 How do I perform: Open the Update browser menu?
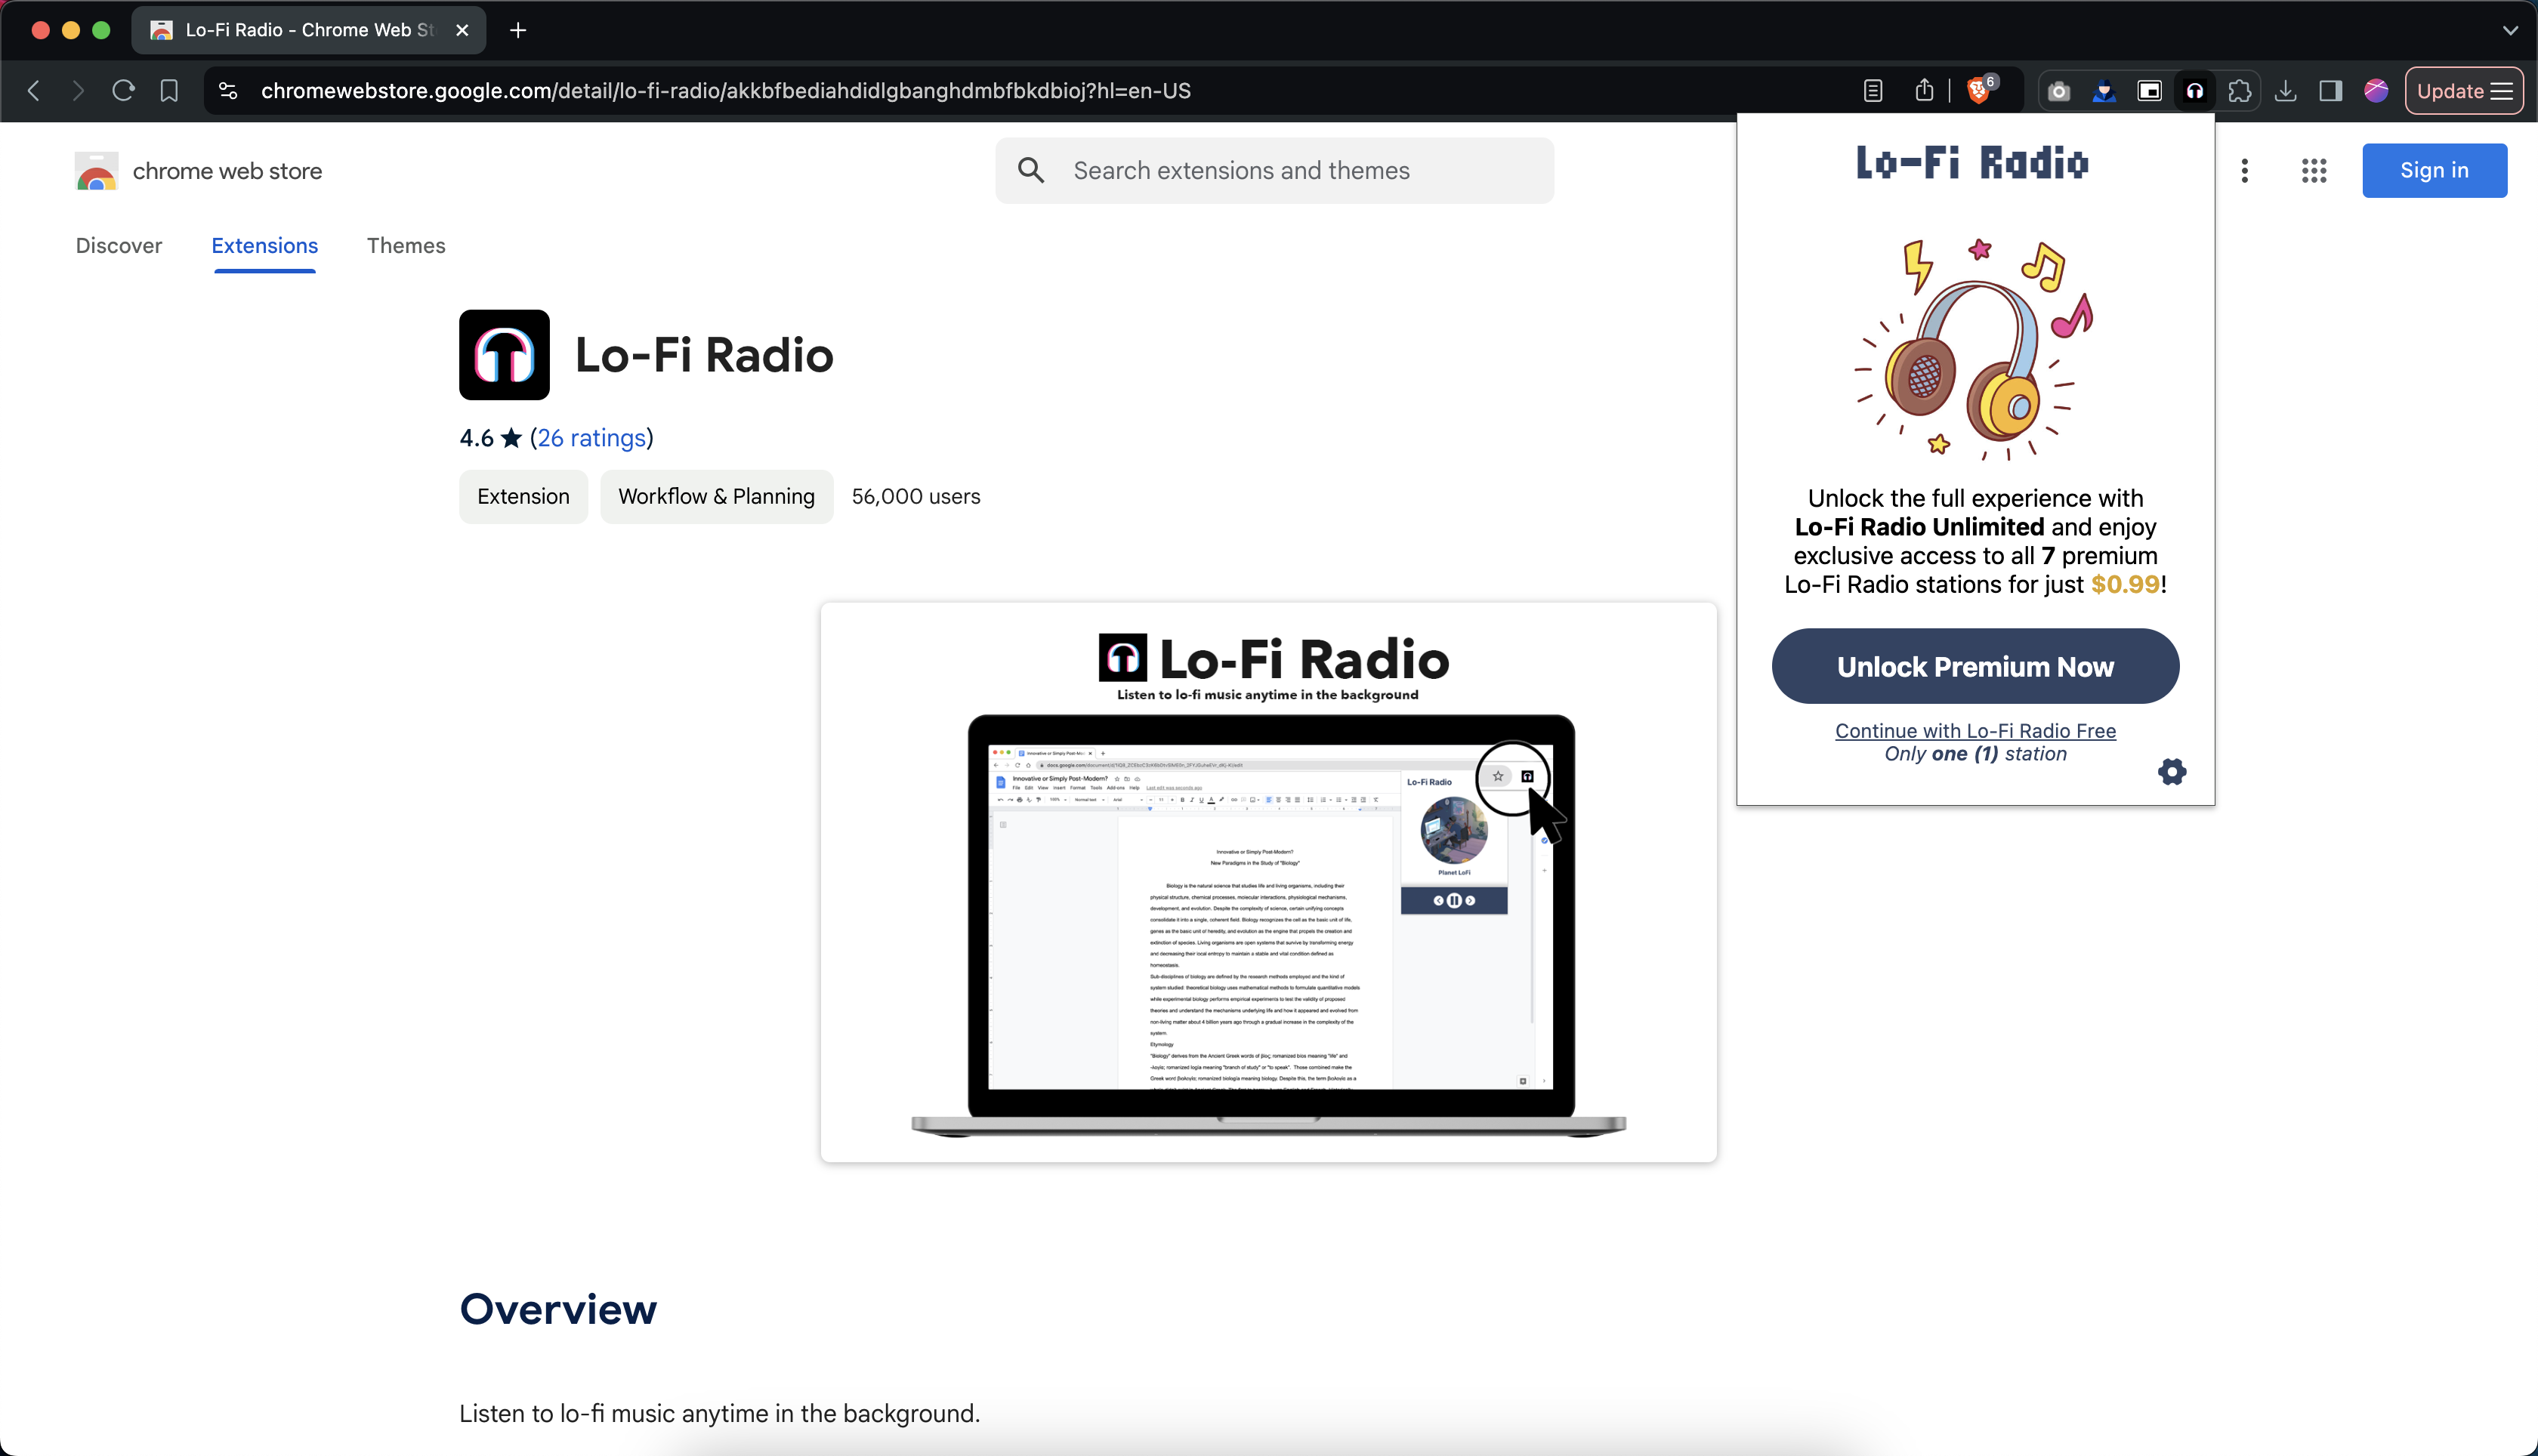pos(2464,91)
